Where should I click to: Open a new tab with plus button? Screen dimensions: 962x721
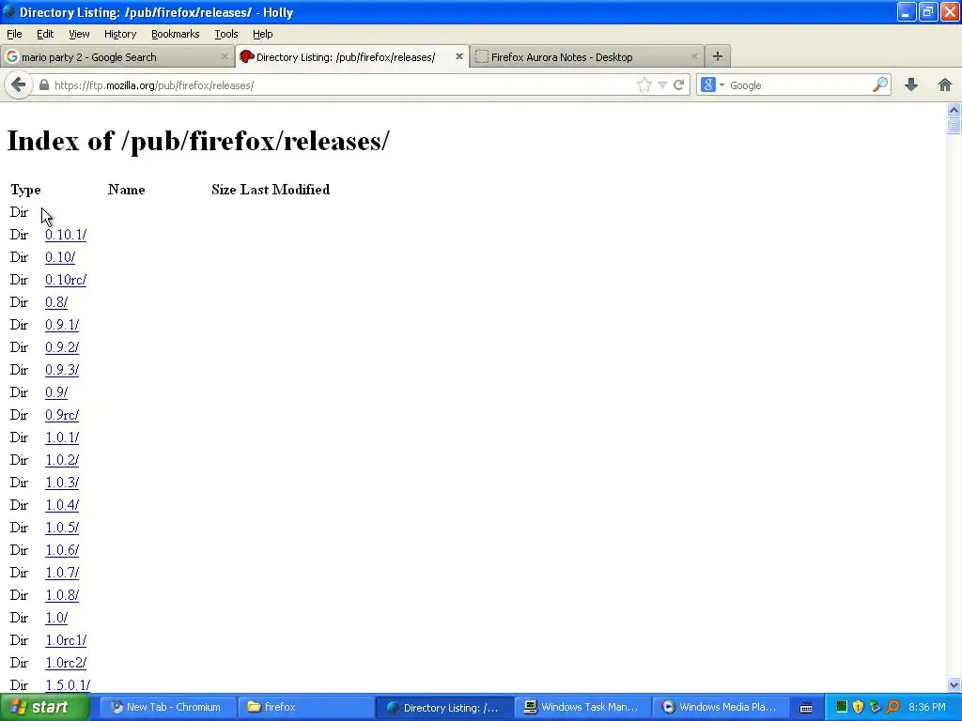[717, 56]
